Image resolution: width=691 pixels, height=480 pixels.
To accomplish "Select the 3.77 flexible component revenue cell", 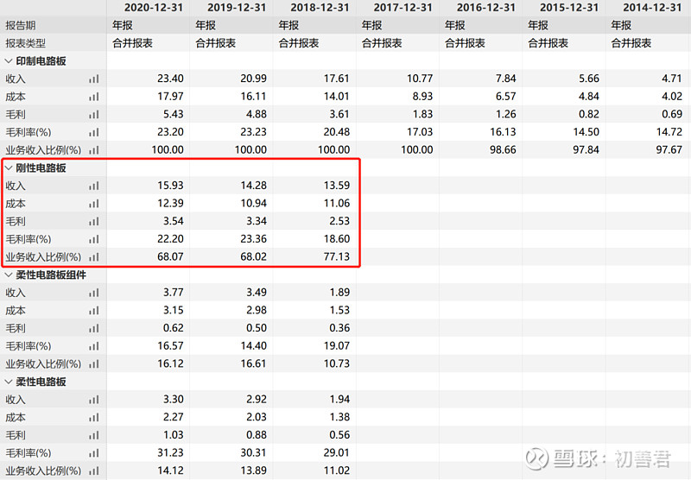I will (174, 293).
